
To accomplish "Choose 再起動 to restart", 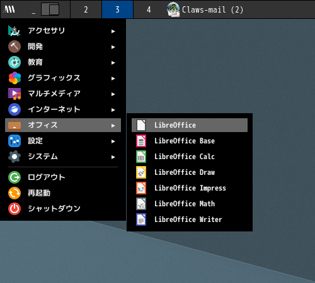I will (x=63, y=193).
